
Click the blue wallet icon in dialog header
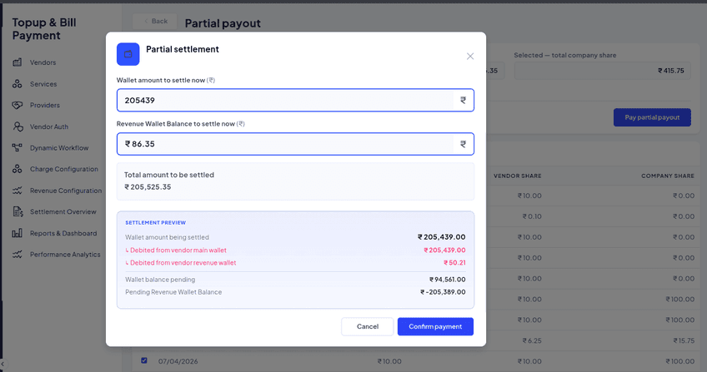point(128,54)
